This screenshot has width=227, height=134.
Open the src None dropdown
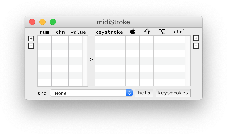tap(91, 93)
